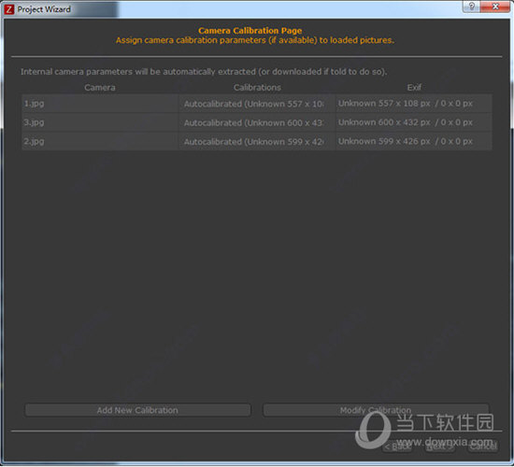Open calibration cell for Unknown 600 x 432
514x467 pixels.
tap(257, 122)
